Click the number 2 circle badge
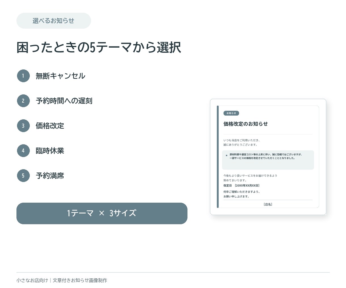This screenshot has width=346, height=288. [x=23, y=101]
